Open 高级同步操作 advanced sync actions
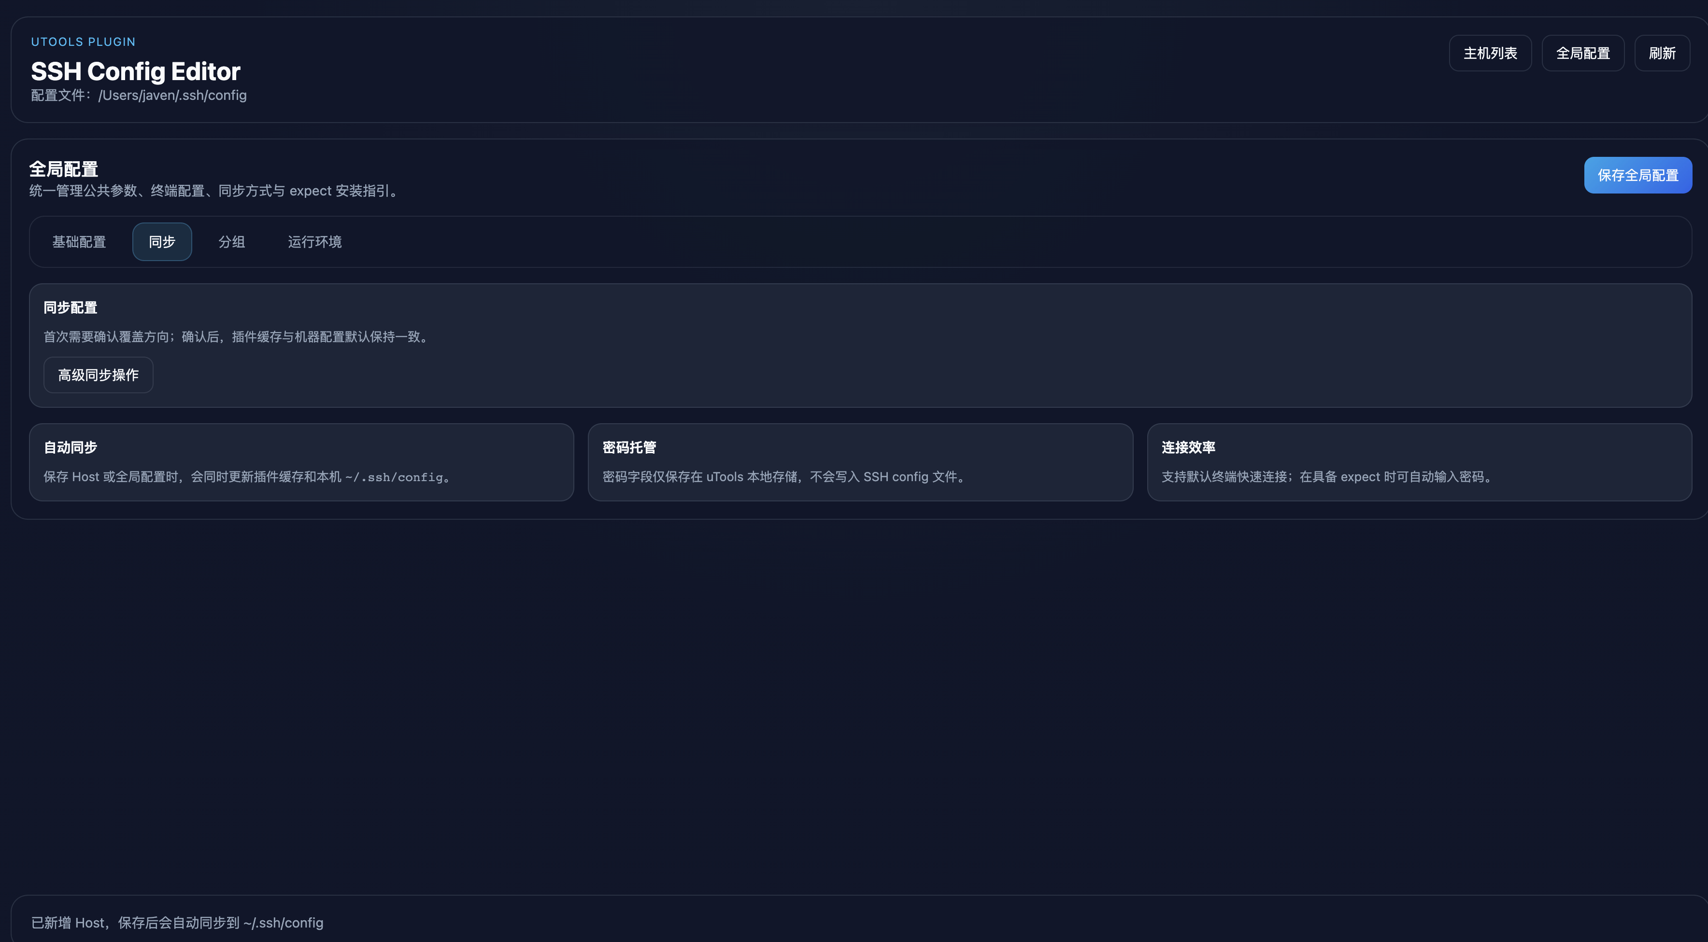Image resolution: width=1708 pixels, height=942 pixels. [x=98, y=375]
